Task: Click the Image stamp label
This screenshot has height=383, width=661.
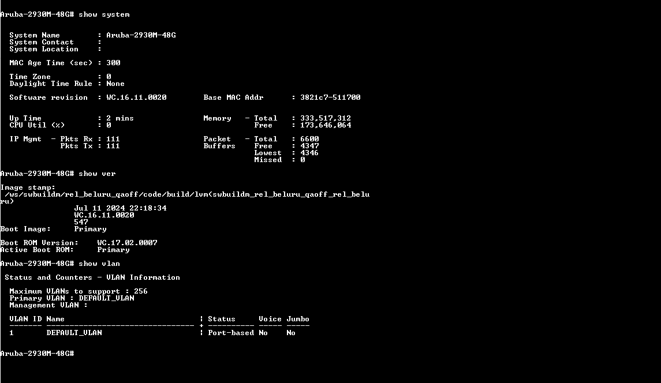Action: [28, 187]
